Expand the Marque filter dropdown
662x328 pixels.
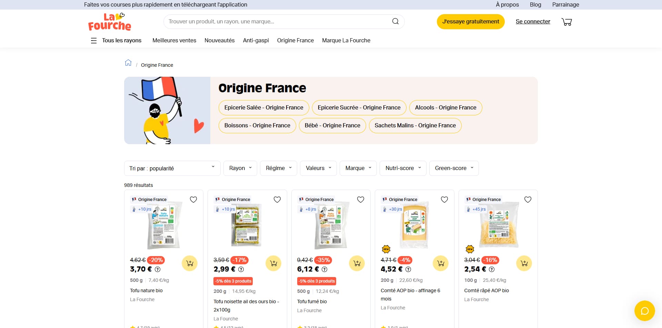pyautogui.click(x=358, y=168)
